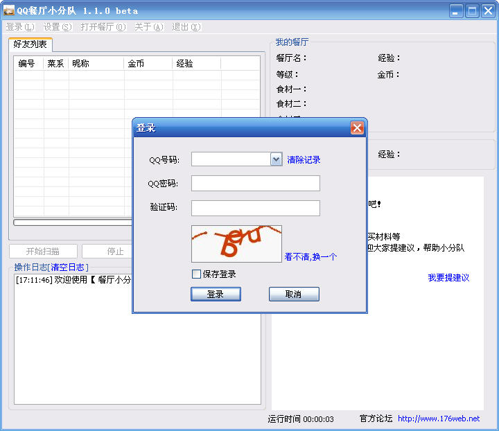
Task: Click the 清除记录 link
Action: [x=304, y=159]
